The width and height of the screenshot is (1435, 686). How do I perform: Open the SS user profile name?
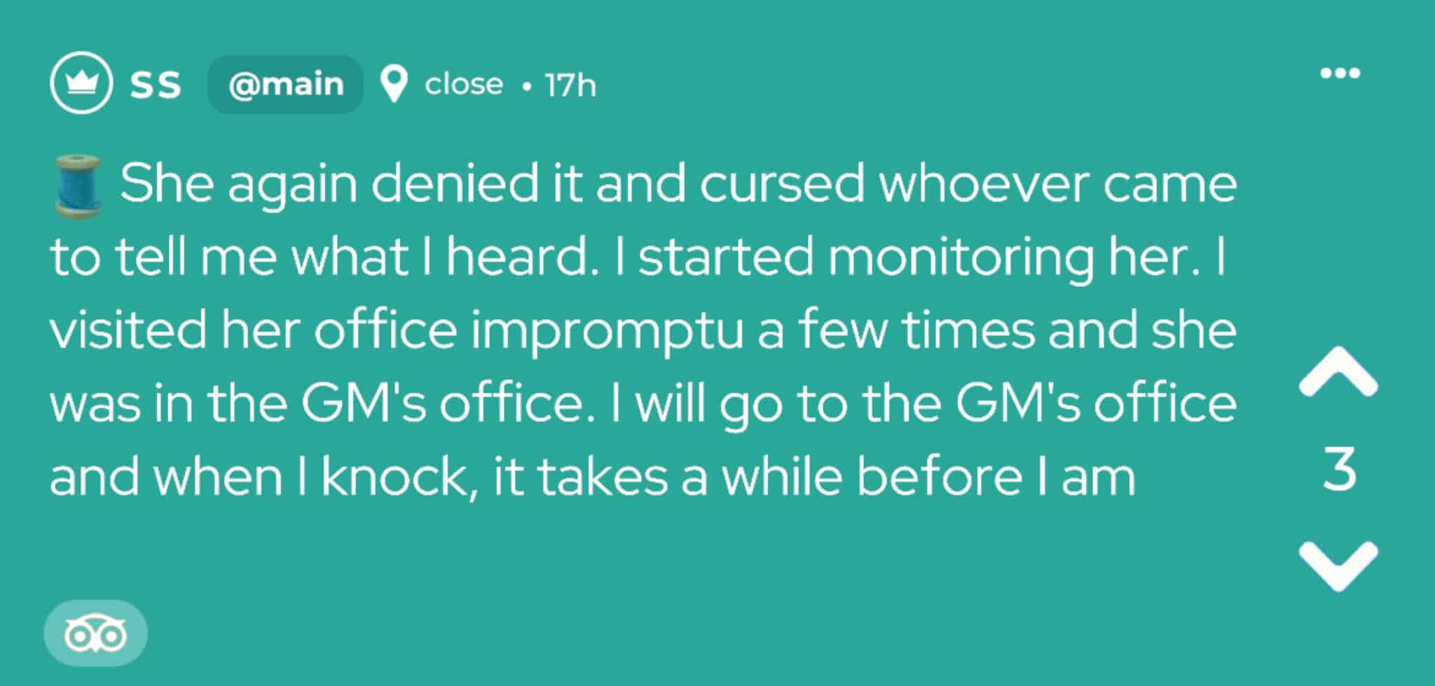point(156,85)
